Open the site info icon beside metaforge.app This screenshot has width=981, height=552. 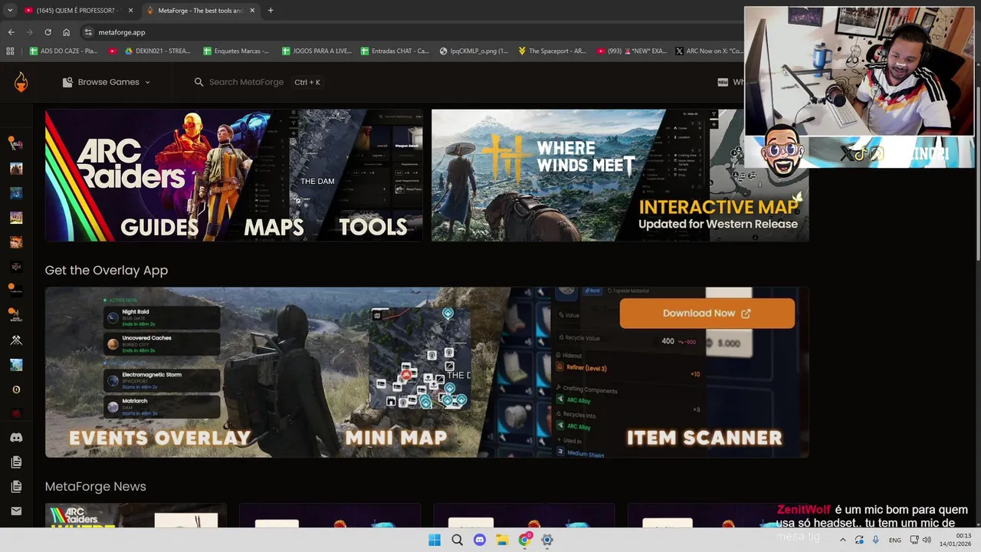click(x=88, y=32)
